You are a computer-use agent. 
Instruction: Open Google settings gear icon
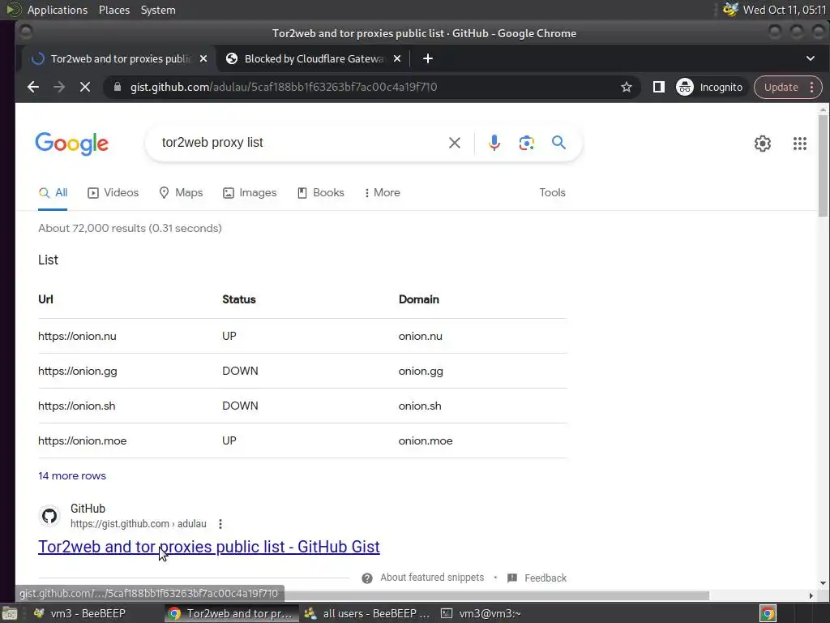click(762, 144)
